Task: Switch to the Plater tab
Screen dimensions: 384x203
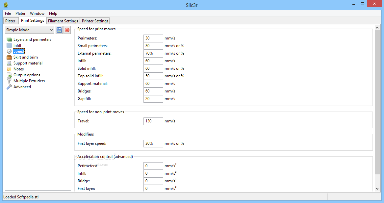Action: (10, 21)
